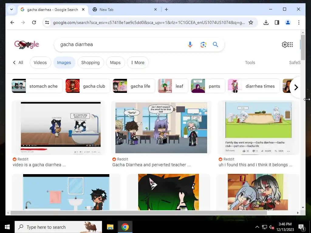The height and width of the screenshot is (233, 311).
Task: Go to Google home via the logo
Action: [x=27, y=45]
